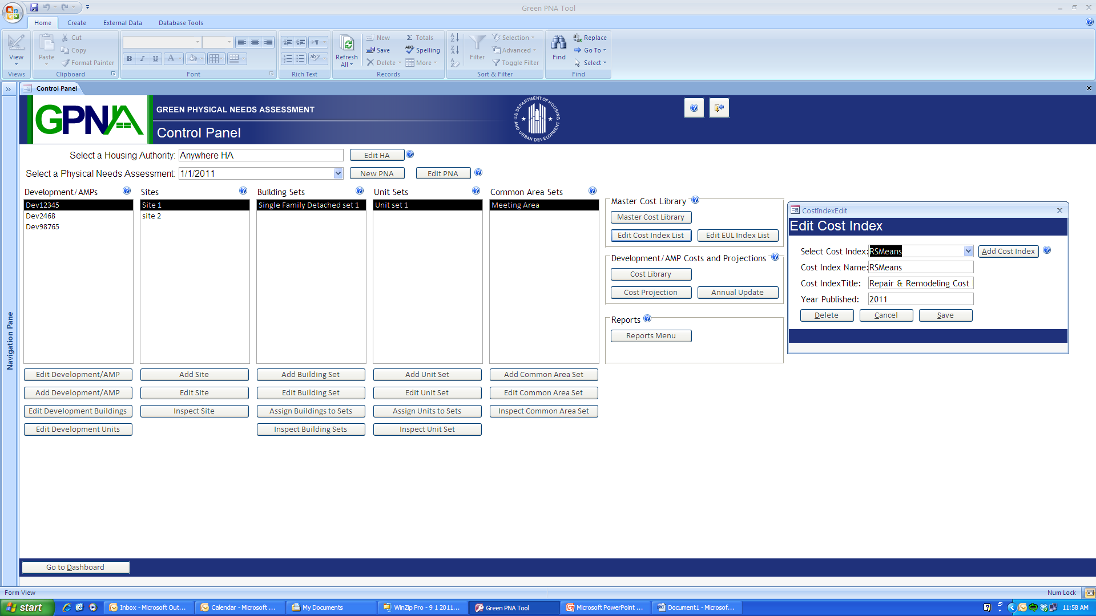Click the Refresh All icon
Viewport: 1096px width, 616px height.
click(346, 44)
